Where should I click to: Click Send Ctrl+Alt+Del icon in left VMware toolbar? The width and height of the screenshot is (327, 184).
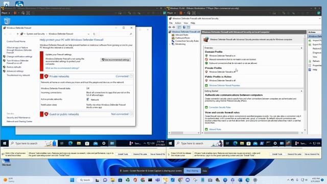(22, 13)
